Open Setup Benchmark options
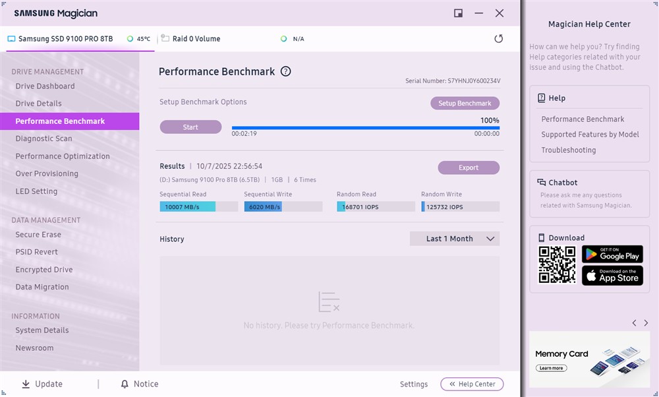The image size is (659, 397). [465, 104]
